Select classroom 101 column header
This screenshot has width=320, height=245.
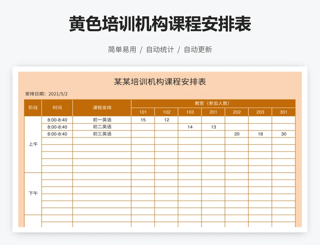click(143, 112)
